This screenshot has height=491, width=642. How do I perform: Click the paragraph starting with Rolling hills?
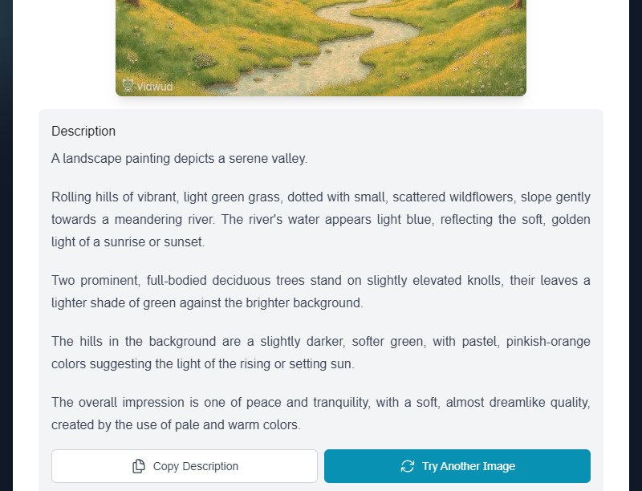point(321,219)
